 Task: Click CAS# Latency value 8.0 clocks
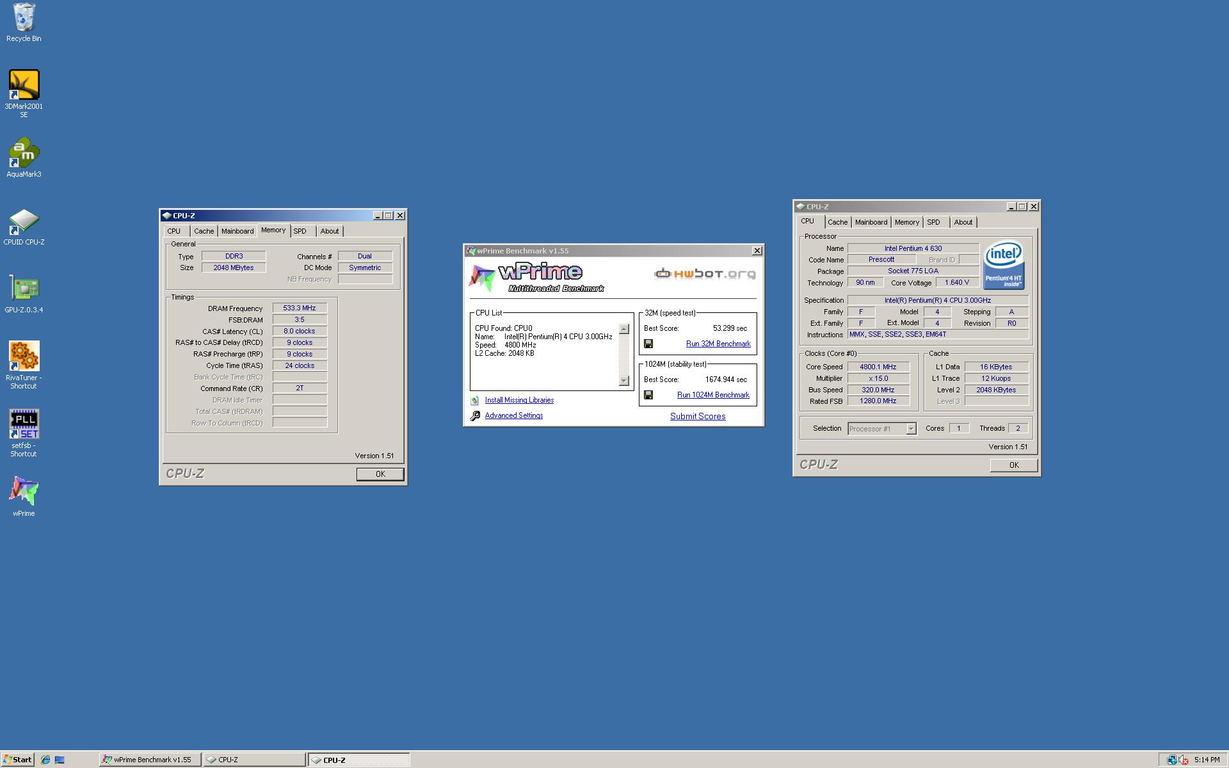pos(300,332)
